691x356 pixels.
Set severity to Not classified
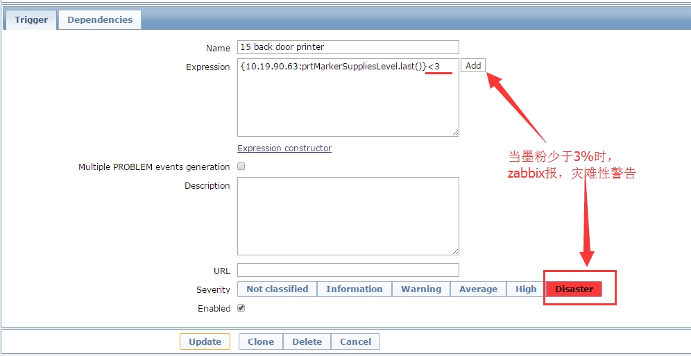point(277,289)
